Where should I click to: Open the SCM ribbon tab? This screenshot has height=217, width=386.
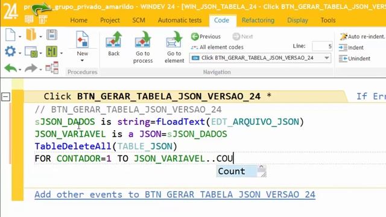(x=139, y=20)
